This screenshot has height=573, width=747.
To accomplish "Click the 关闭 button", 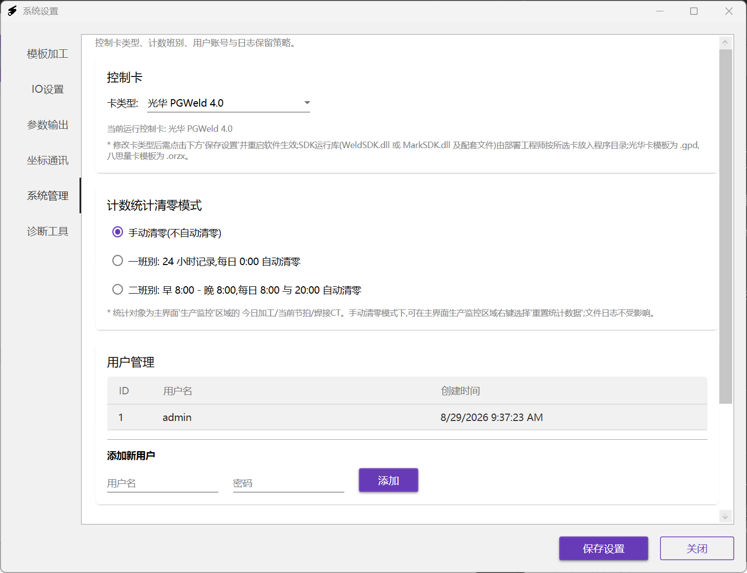I will click(x=697, y=548).
